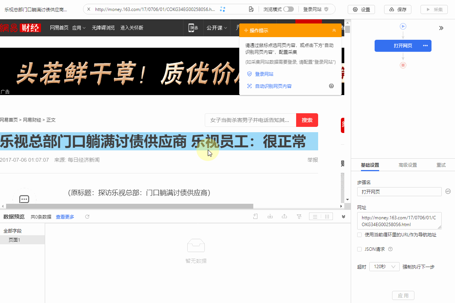Click the publish date 2017-07-06 01:07:07
This screenshot has width=455, height=303.
click(x=24, y=160)
